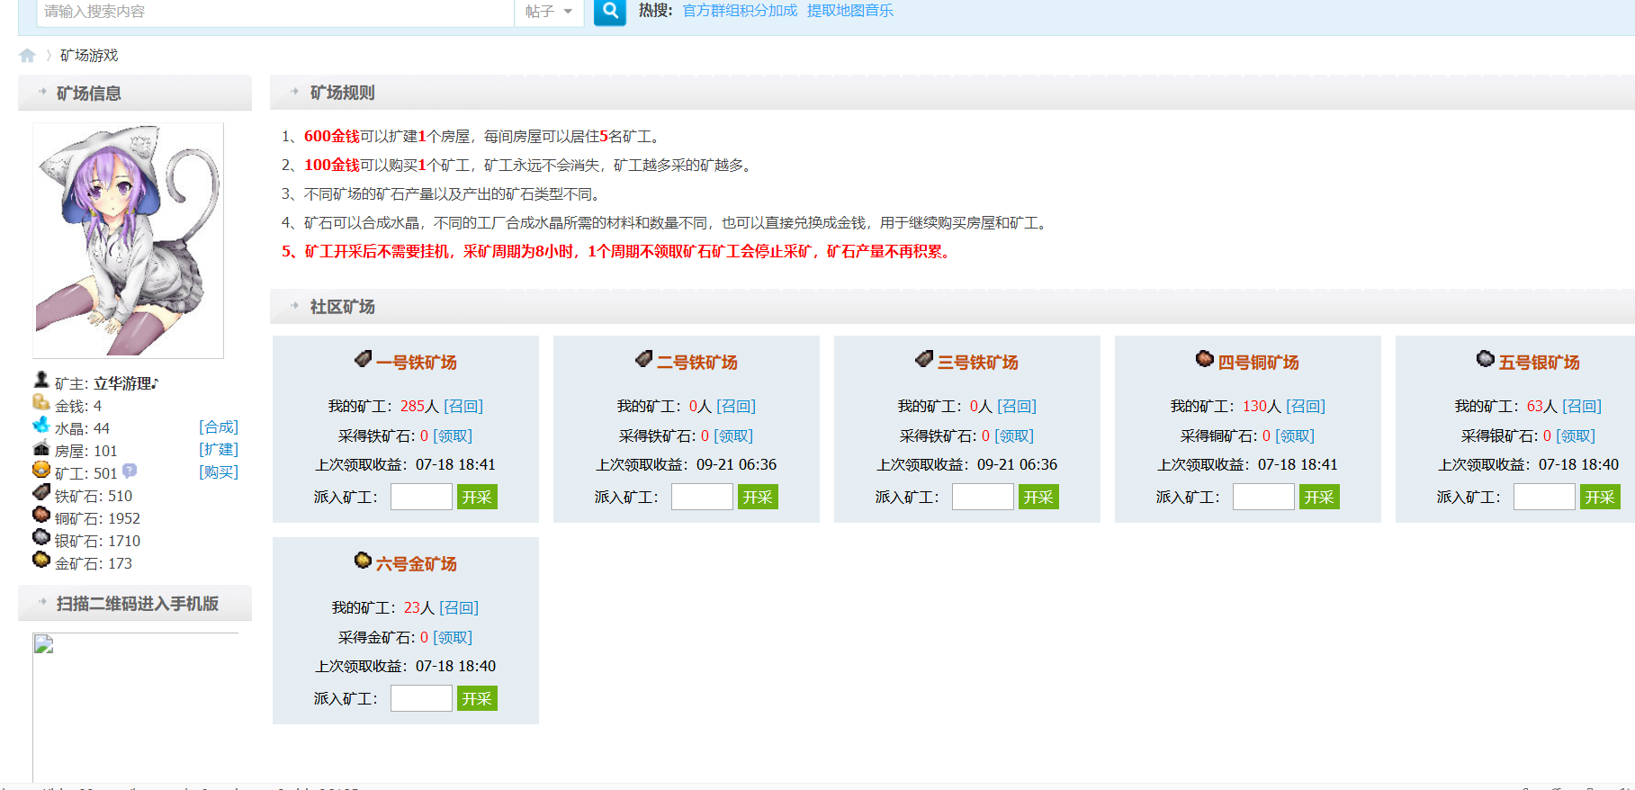Click the 矿工 miner face icon
Viewport: 1635px width, 790px height.
[41, 470]
